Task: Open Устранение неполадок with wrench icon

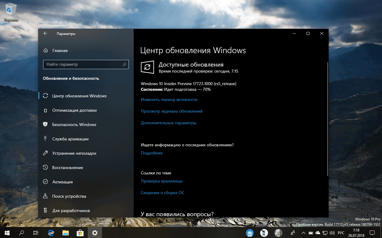Action: coord(45,153)
